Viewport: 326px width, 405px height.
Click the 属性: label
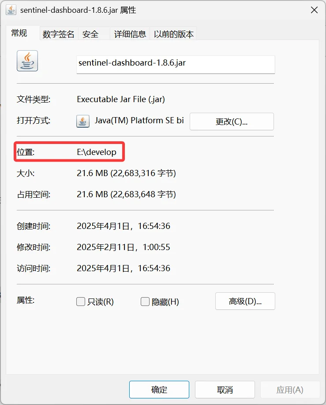[x=25, y=300]
